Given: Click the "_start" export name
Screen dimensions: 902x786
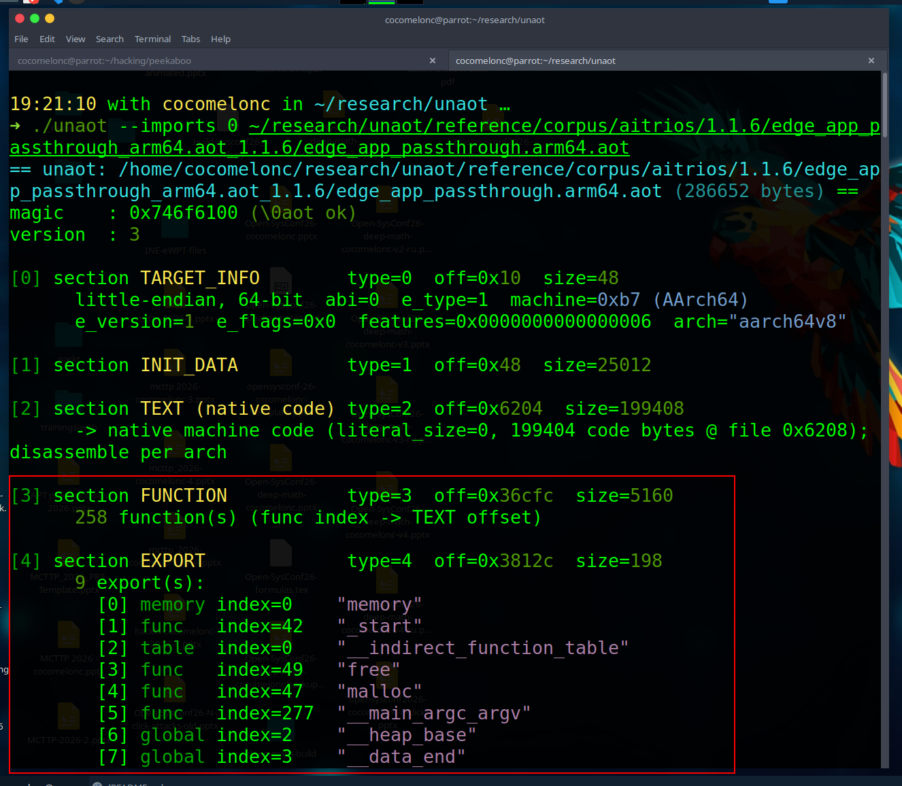Looking at the screenshot, I should (380, 626).
